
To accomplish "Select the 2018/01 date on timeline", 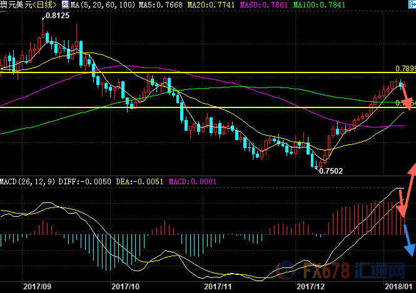I will (397, 286).
